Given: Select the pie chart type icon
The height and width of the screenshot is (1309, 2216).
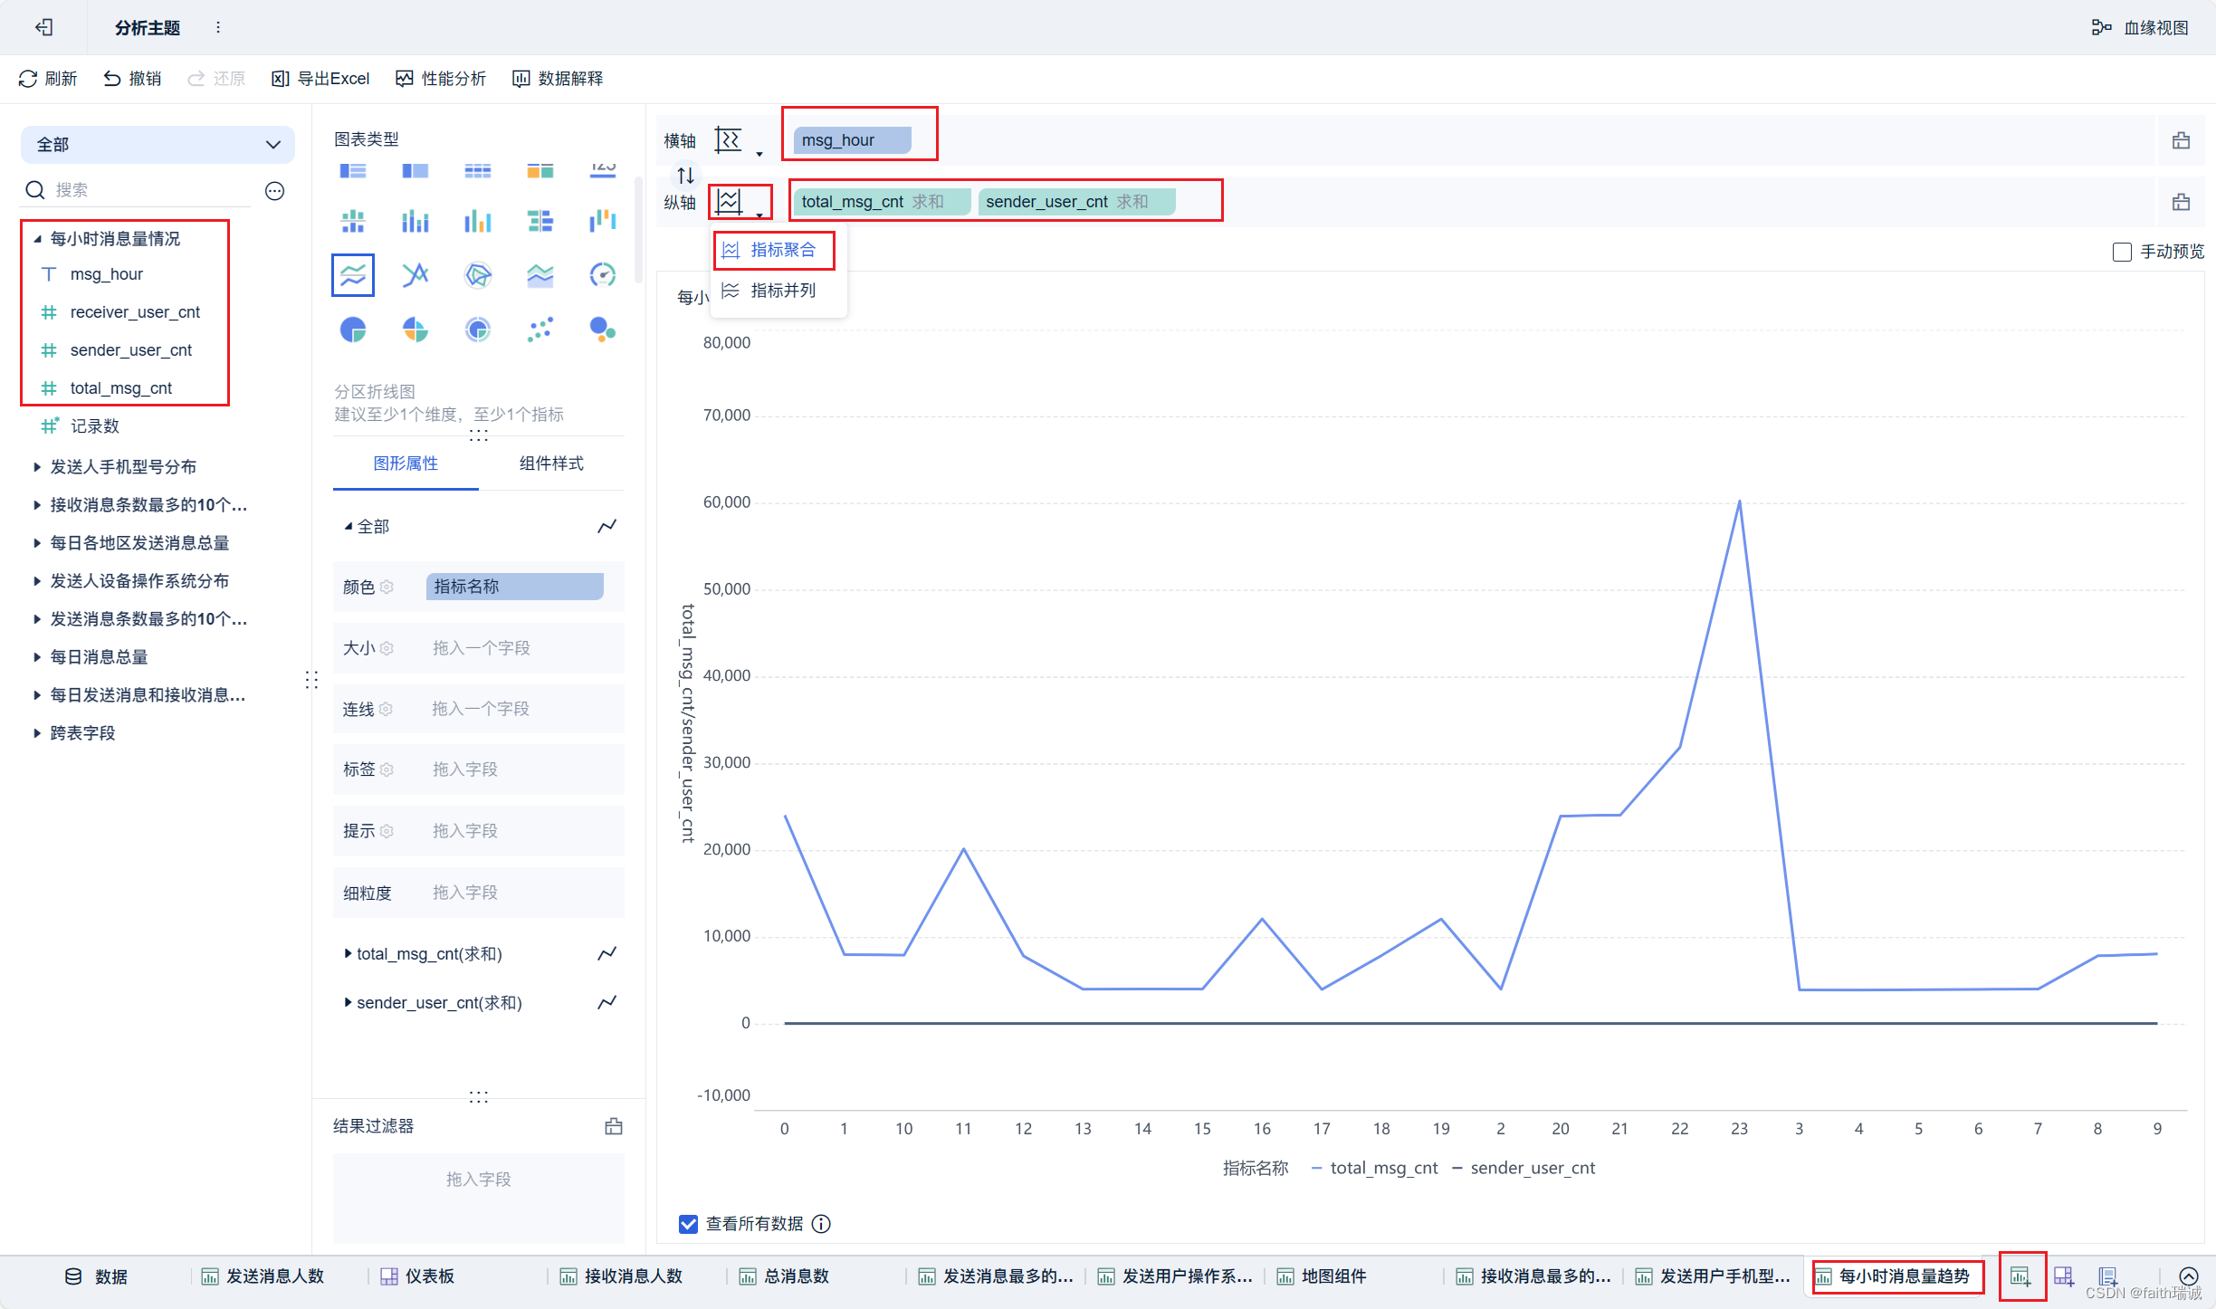Looking at the screenshot, I should (x=353, y=330).
